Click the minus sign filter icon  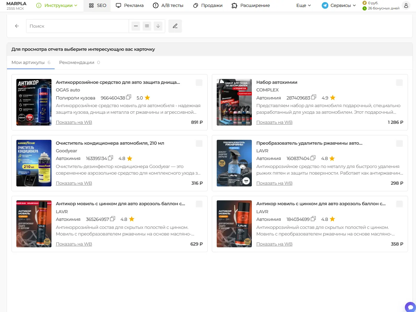point(136,26)
